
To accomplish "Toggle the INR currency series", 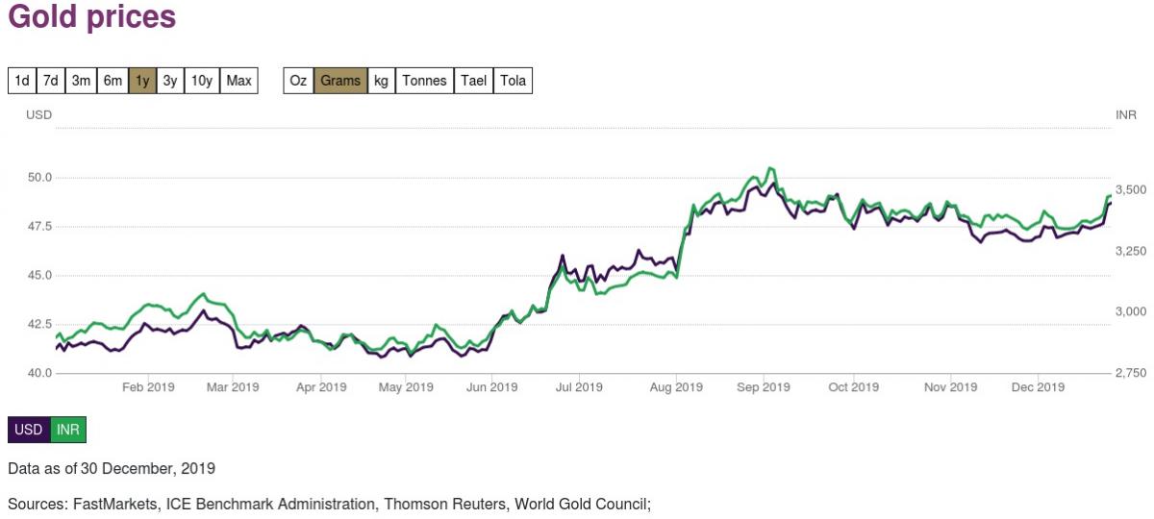I will 68,430.
